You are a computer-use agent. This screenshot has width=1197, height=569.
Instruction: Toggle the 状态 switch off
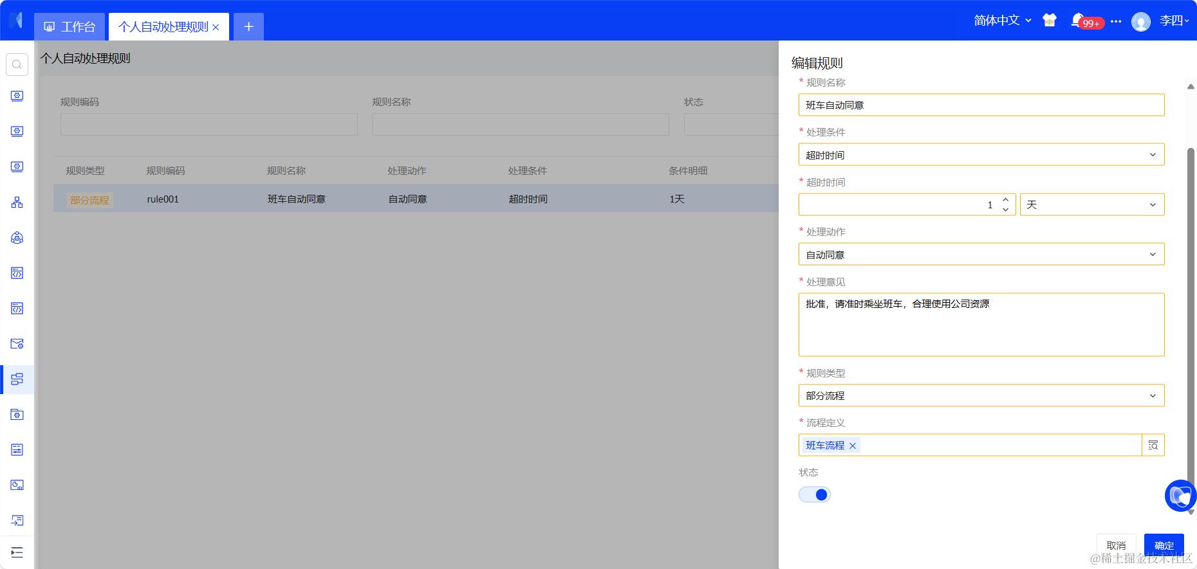click(815, 494)
